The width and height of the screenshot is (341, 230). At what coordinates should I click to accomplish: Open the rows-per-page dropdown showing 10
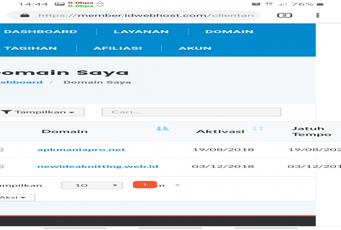[x=92, y=185]
